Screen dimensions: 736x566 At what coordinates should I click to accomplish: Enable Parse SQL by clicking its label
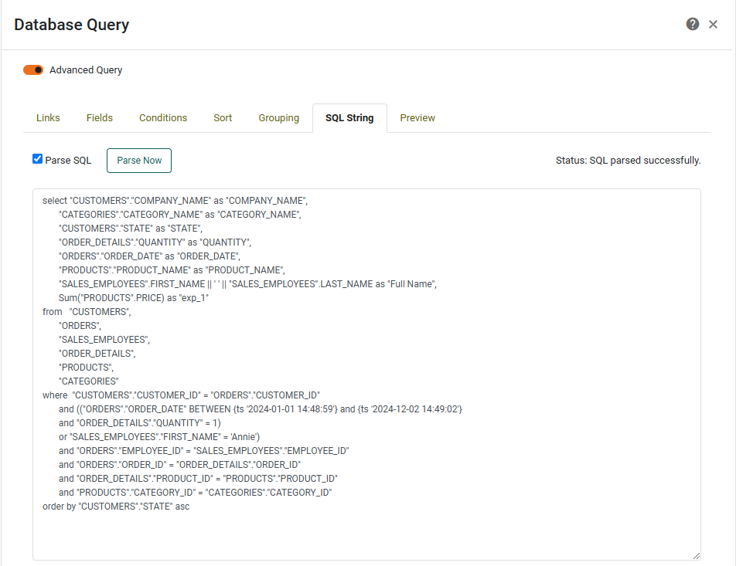67,160
